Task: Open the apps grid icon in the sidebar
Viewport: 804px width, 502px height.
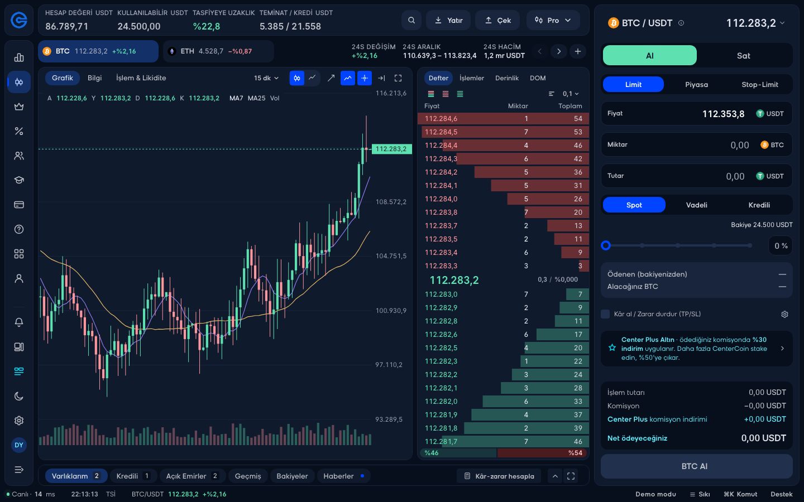Action: 19,254
